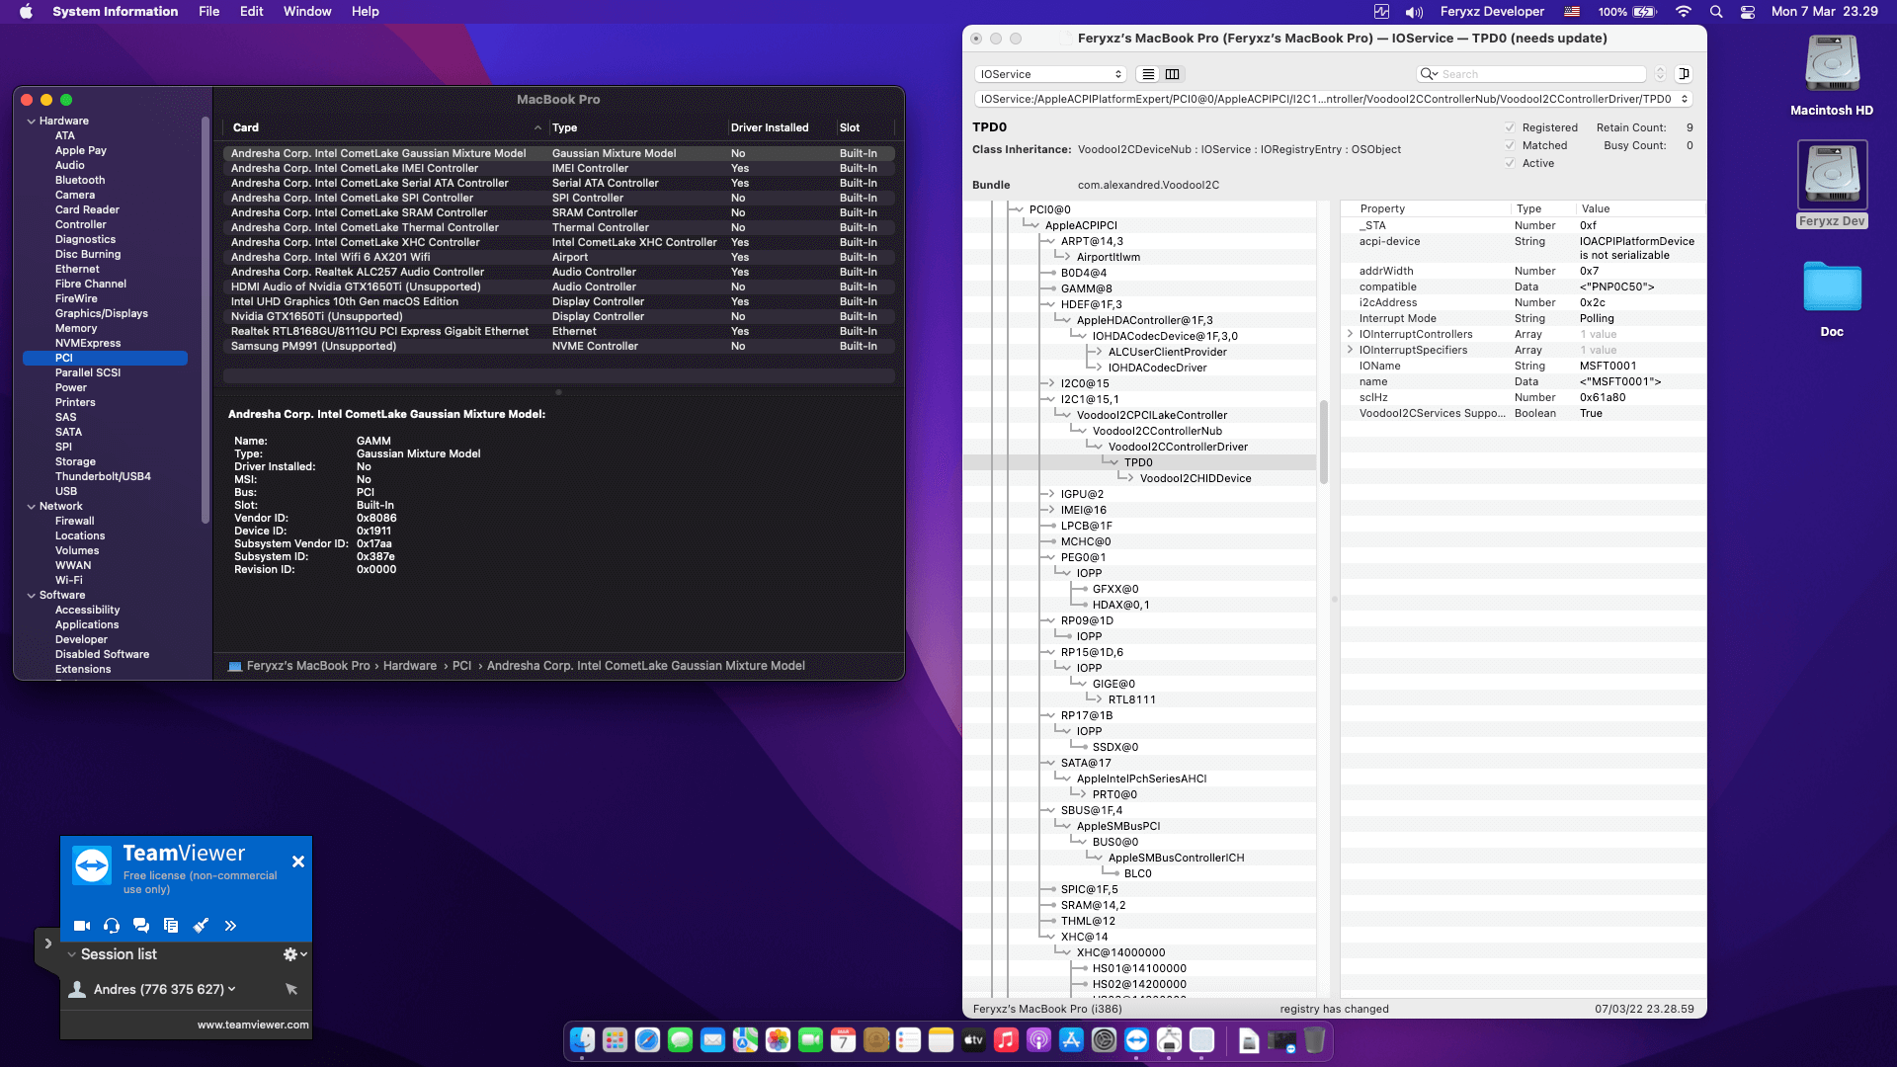The height and width of the screenshot is (1067, 1897).
Task: Open Apple TV app in the Dock
Action: pos(973,1040)
